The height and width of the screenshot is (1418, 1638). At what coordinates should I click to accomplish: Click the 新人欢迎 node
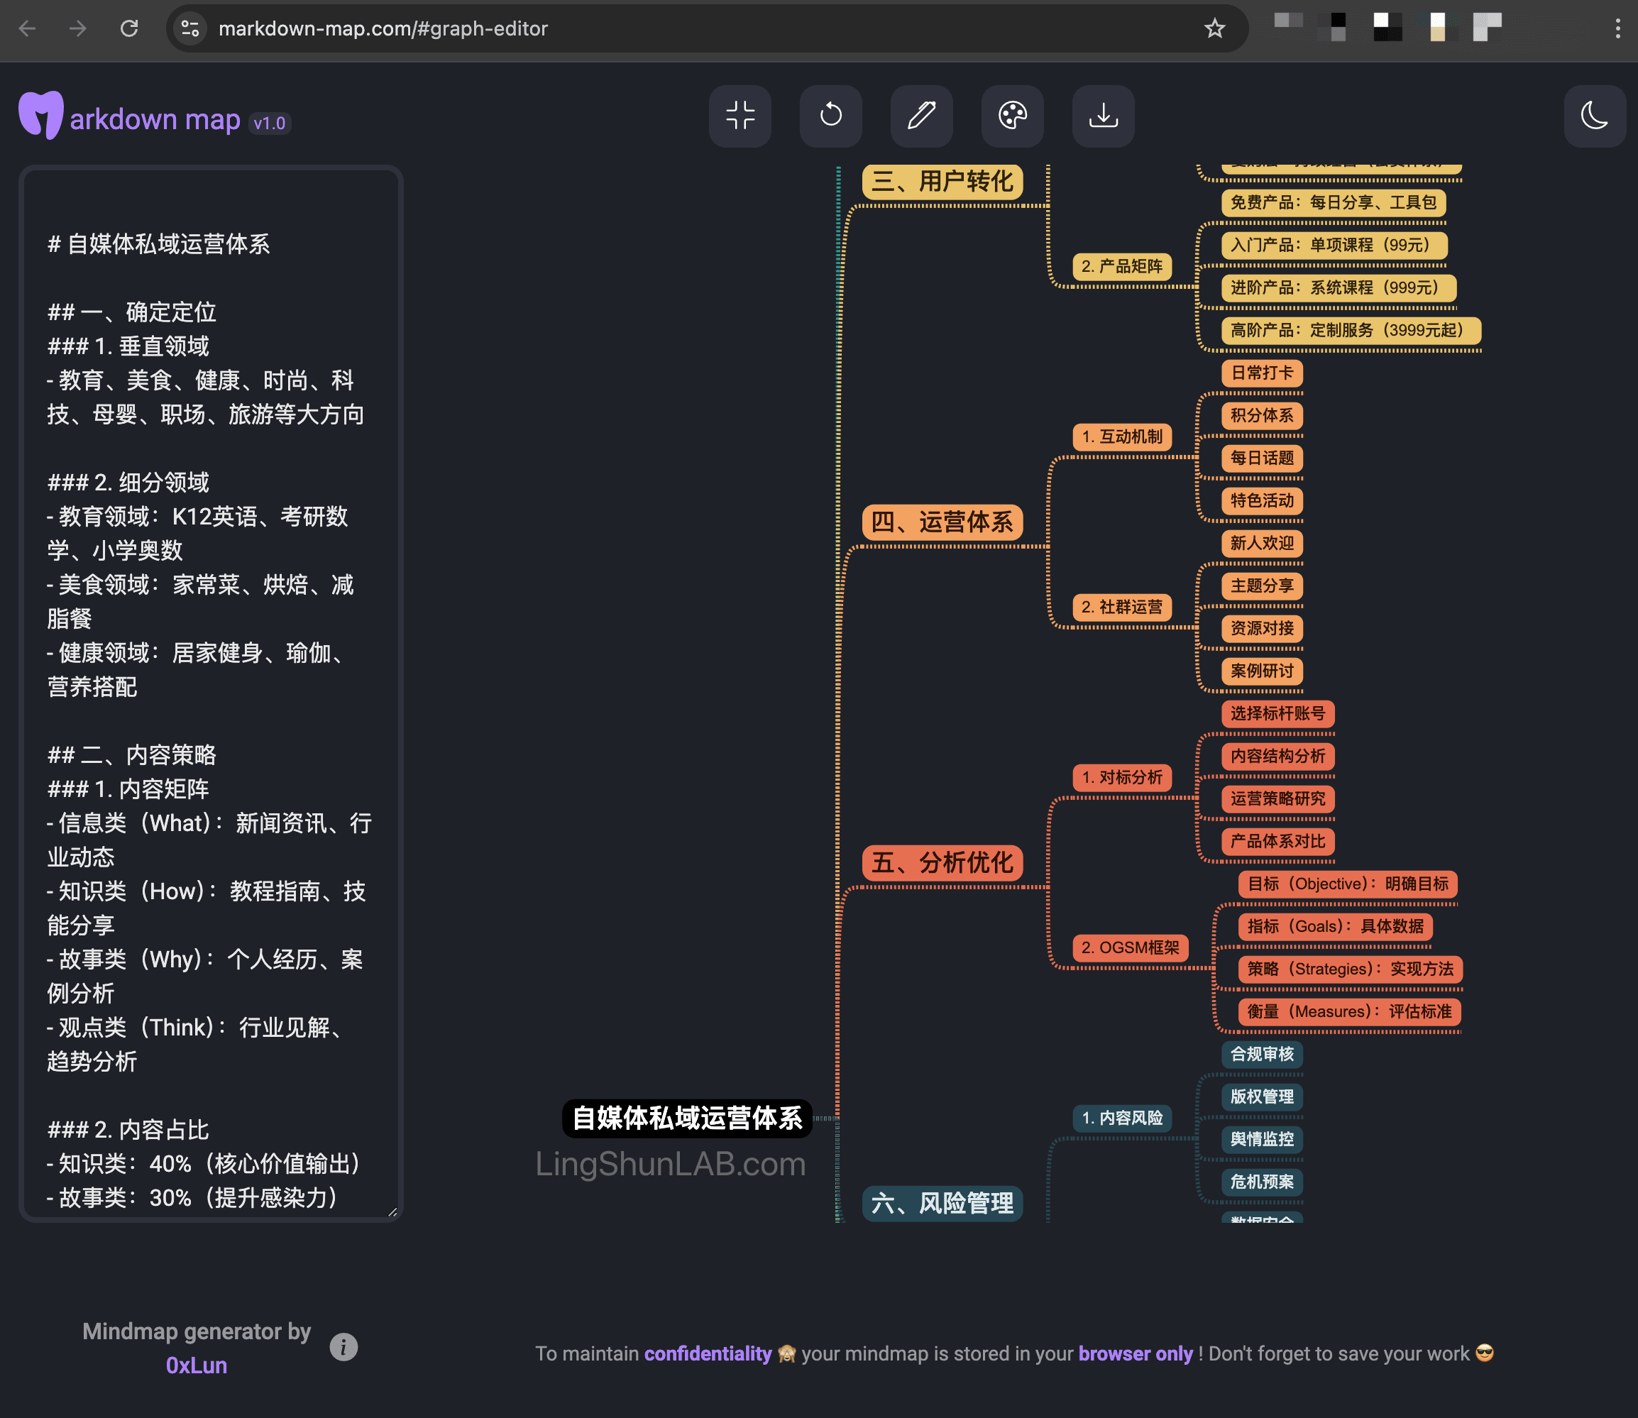coord(1262,544)
